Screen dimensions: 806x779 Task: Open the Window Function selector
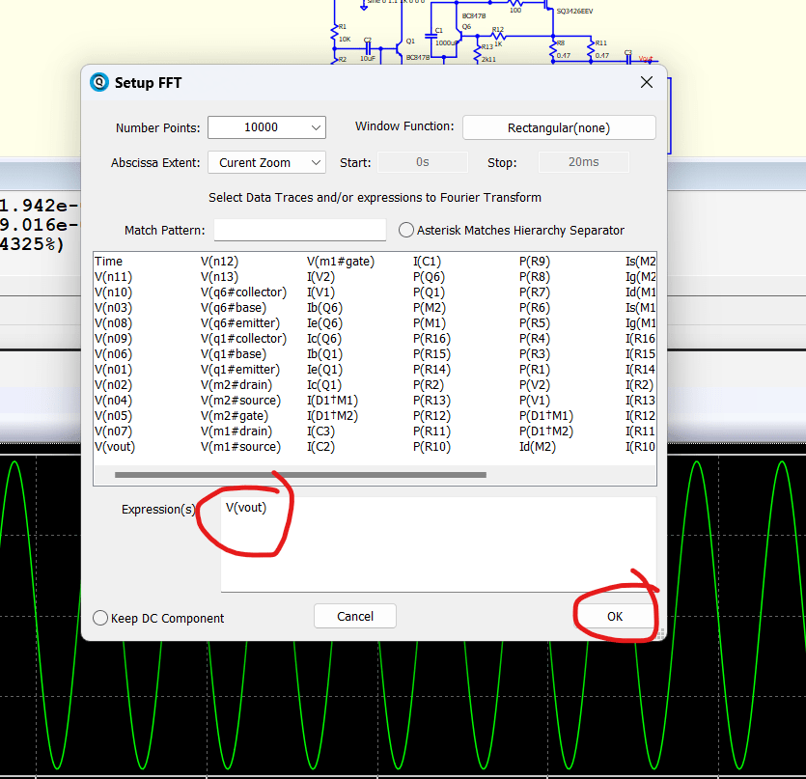coord(559,127)
